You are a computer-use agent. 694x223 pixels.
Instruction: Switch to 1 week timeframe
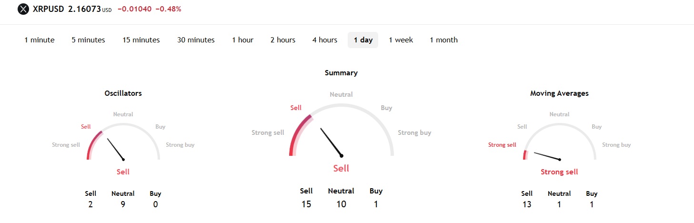click(x=401, y=40)
